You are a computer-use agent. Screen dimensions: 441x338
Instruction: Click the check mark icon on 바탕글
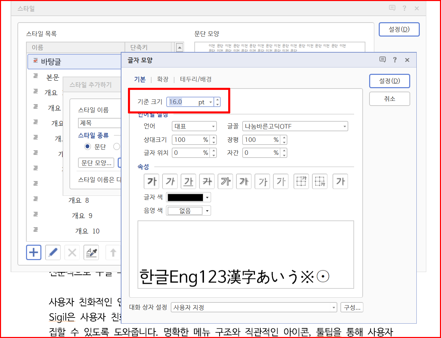tap(36, 60)
